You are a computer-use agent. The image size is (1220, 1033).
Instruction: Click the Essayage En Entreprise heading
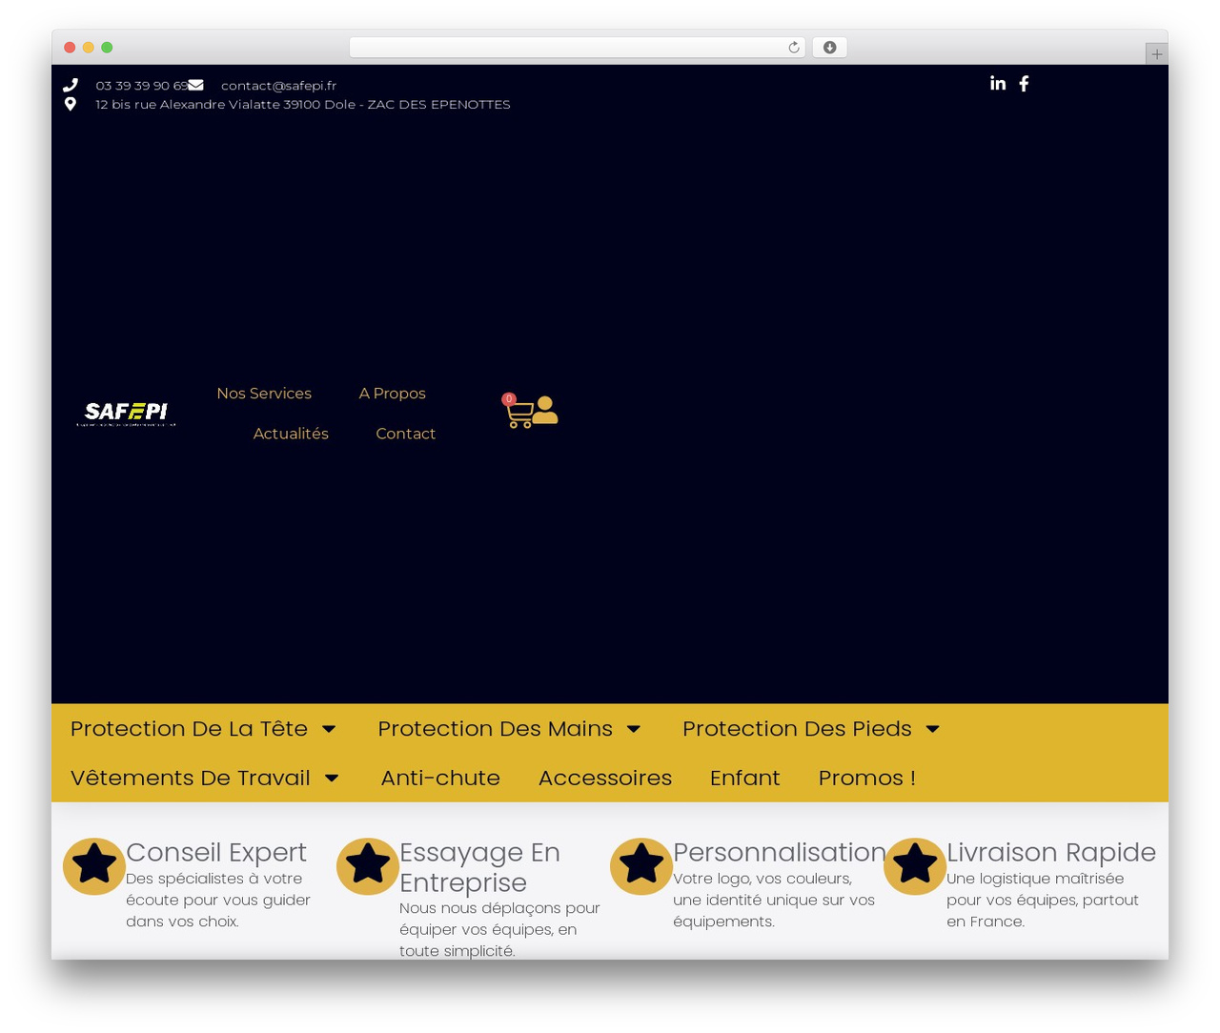[x=479, y=867]
